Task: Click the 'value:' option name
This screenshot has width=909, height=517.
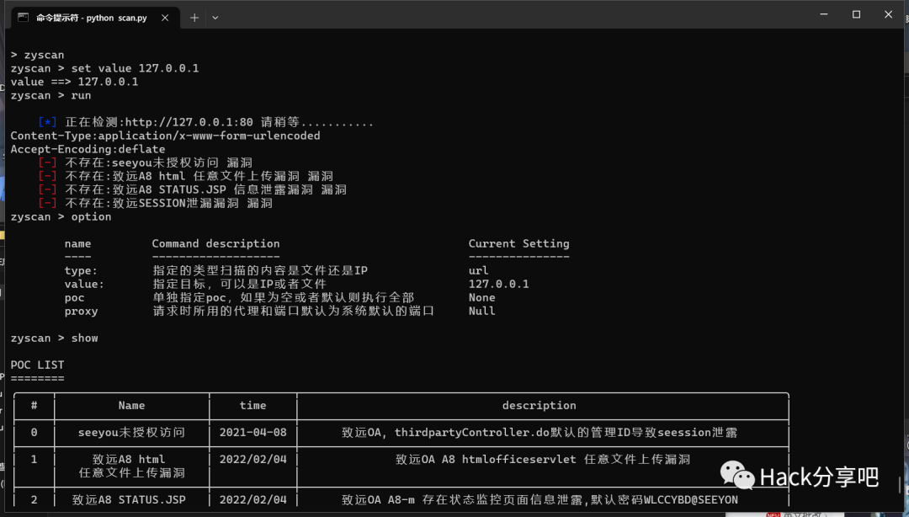Action: pyautogui.click(x=84, y=284)
